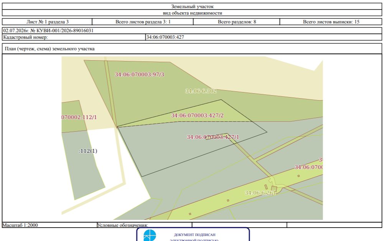Click the ДОКУМЕНТ ПОДПИСАН stamp text
The height and width of the screenshot is (241, 391).
(195, 235)
